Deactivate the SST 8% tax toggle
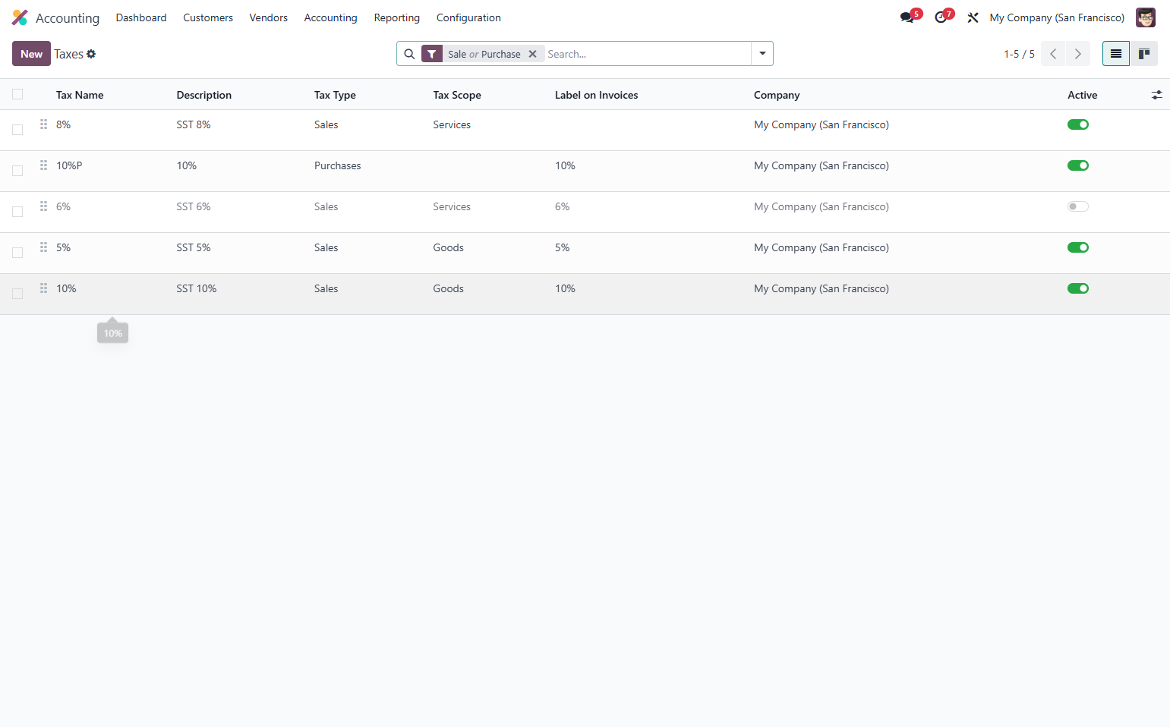Image resolution: width=1170 pixels, height=727 pixels. point(1078,124)
